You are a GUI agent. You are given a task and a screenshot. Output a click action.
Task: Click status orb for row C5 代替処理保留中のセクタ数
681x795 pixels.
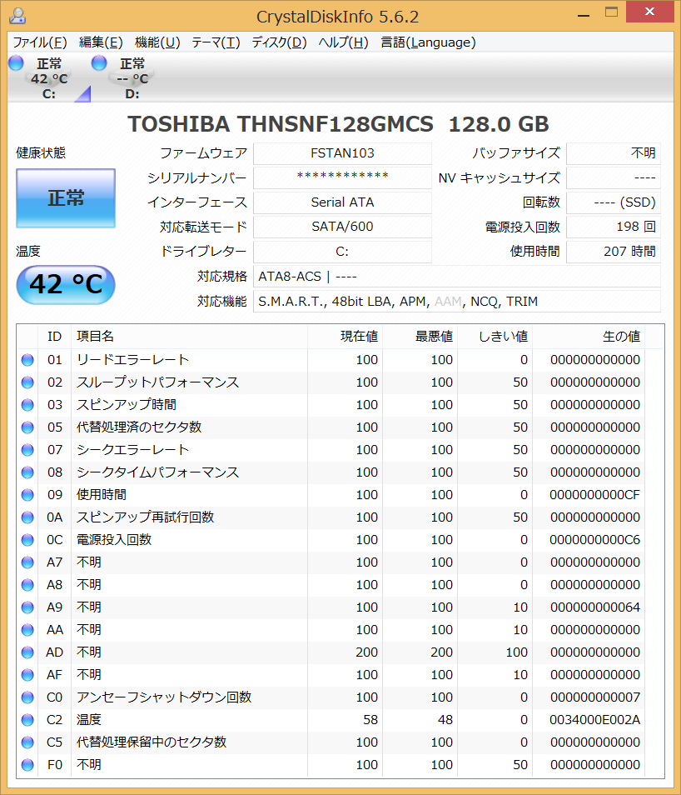(27, 742)
